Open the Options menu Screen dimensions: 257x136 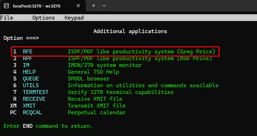(43, 18)
